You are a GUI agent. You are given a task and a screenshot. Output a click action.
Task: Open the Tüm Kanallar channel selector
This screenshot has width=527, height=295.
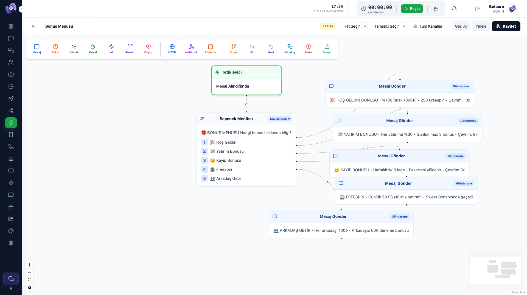429,26
